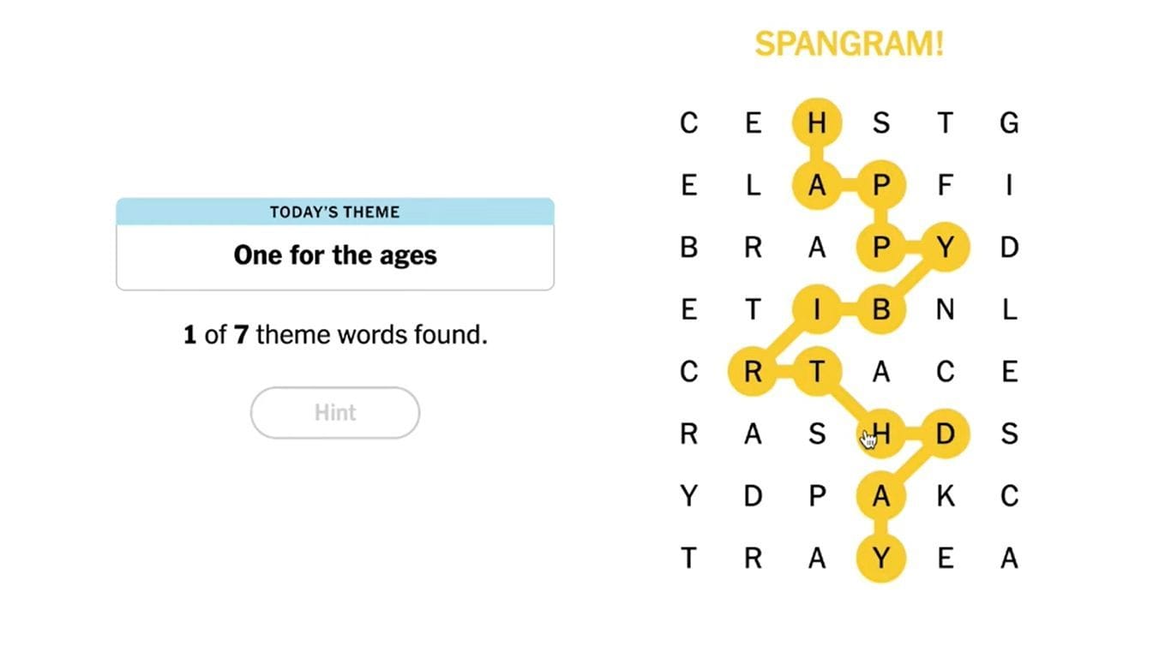Image resolution: width=1165 pixels, height=664 pixels.
Task: Click the "One for the ages" theme box
Action: coord(335,255)
